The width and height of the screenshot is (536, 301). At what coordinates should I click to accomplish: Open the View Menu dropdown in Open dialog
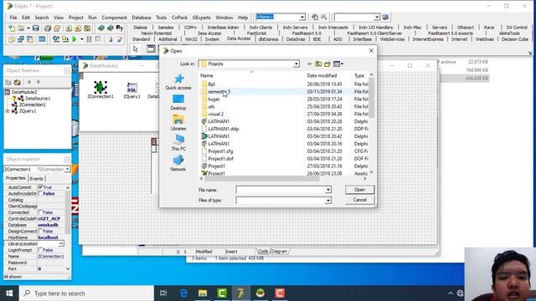338,64
